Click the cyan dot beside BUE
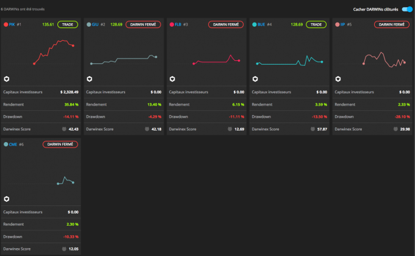 [x=254, y=24]
